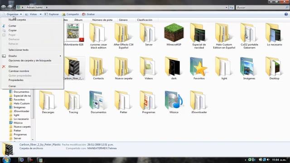
Task: Choose Copiar in the menu
Action: [13, 30]
